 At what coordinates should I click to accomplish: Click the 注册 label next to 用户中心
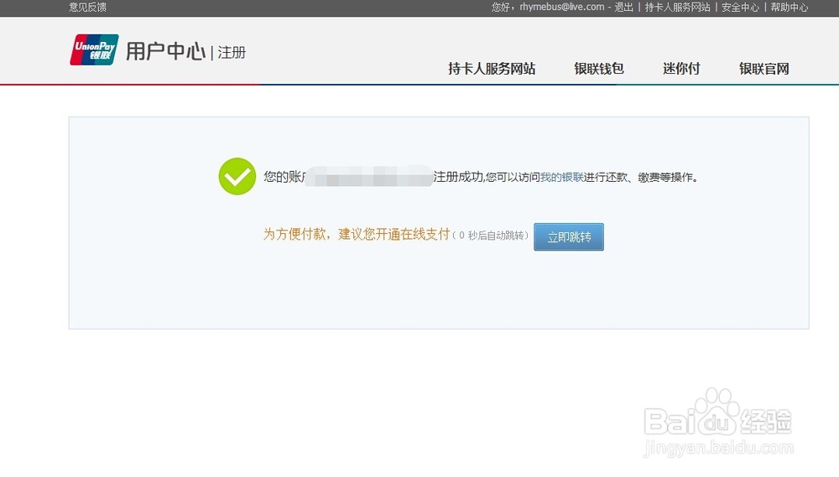(x=232, y=53)
